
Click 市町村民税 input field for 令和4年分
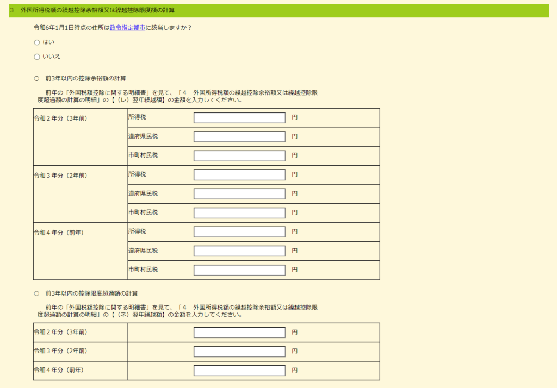[x=239, y=270]
